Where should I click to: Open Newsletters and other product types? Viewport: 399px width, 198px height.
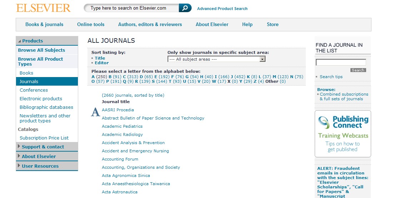45,118
